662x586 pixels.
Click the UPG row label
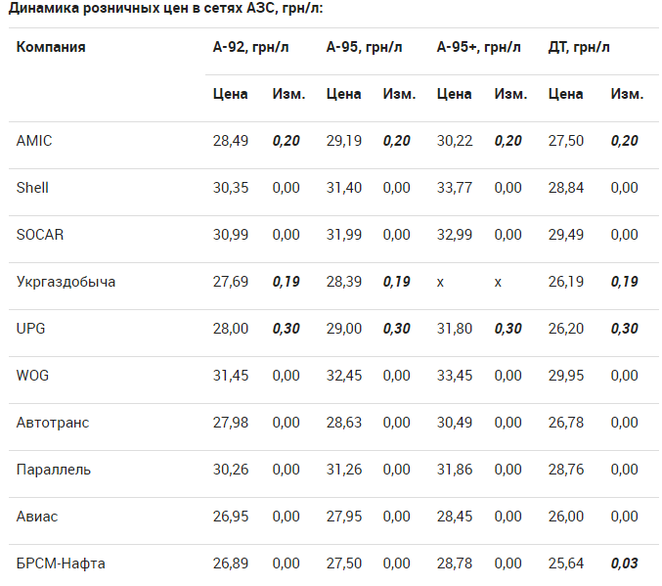point(31,329)
